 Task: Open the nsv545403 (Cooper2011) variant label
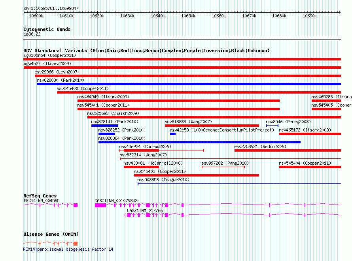[x=160, y=171]
